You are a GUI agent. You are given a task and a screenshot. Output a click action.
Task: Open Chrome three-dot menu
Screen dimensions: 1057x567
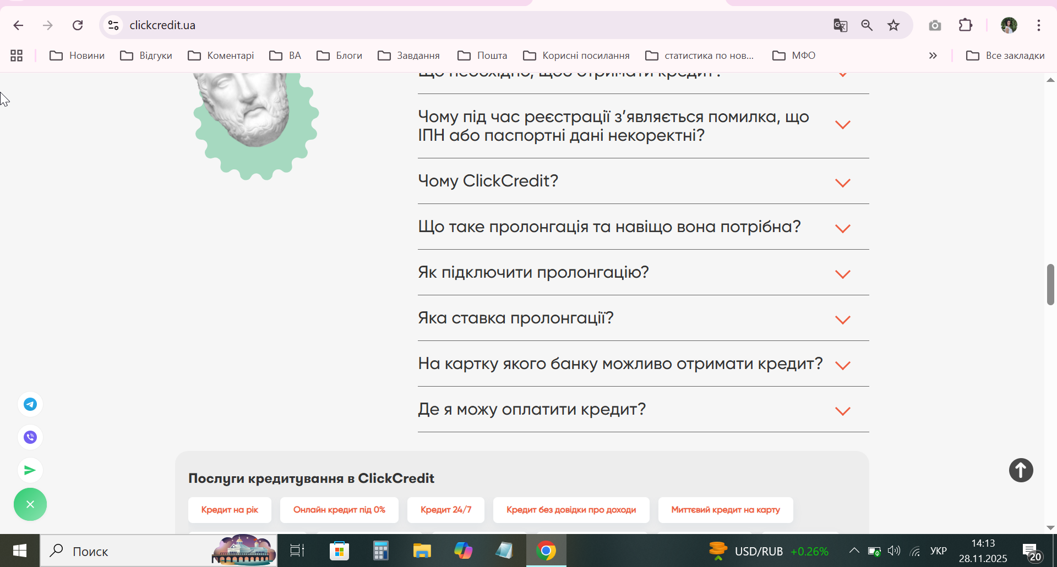pyautogui.click(x=1039, y=25)
